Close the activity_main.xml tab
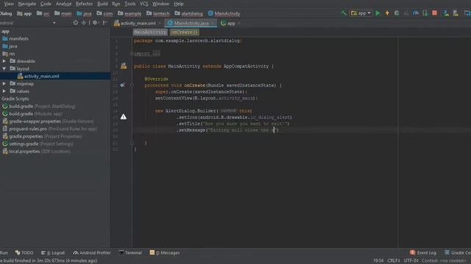 coord(160,23)
